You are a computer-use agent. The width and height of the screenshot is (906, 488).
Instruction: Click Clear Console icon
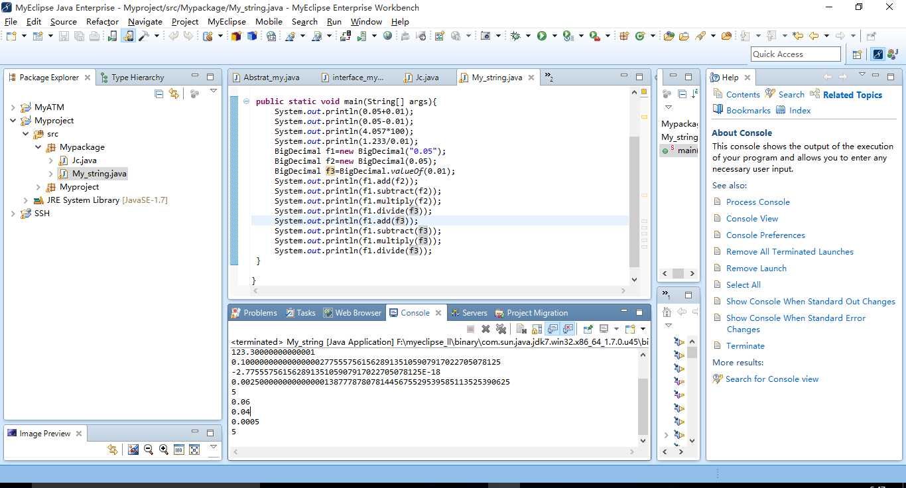pos(521,329)
